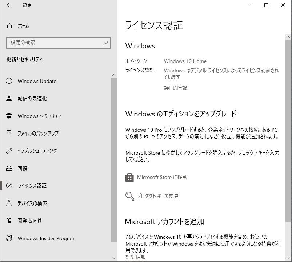Click the 更新とセキュリティ section title
The width and height of the screenshot is (292, 262).
click(x=24, y=59)
